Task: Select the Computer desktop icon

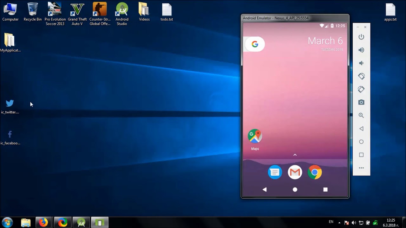Action: pos(10,12)
